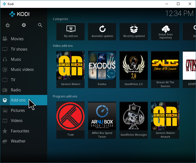Viewport: 196px width, 163px height.
Task: Select the highlighted Add-ons label
Action: pos(18,100)
